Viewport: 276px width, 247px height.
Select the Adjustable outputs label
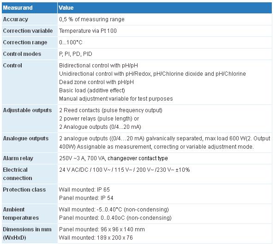[27, 110]
